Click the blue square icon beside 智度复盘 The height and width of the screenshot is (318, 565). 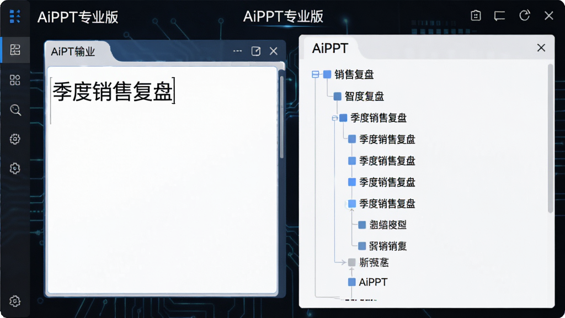(337, 96)
